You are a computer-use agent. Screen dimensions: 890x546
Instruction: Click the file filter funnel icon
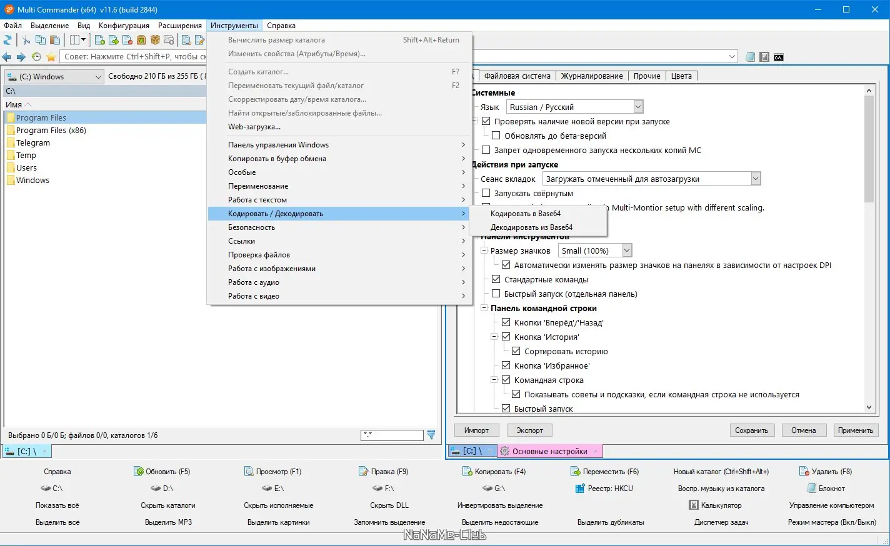[x=431, y=435]
